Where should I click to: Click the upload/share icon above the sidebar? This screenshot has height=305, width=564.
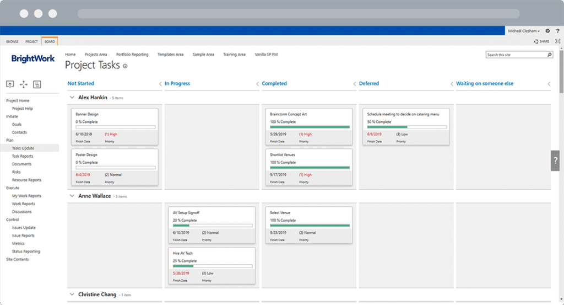(x=10, y=84)
